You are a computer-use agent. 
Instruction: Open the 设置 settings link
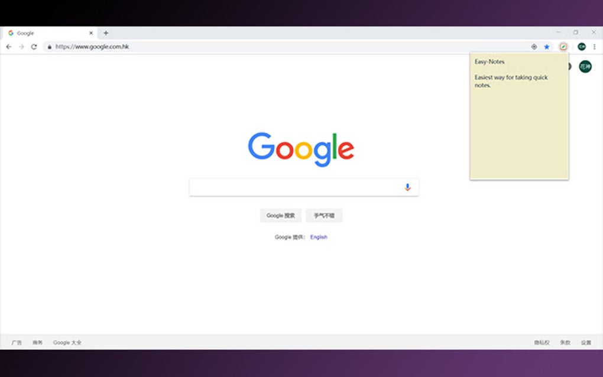point(586,342)
